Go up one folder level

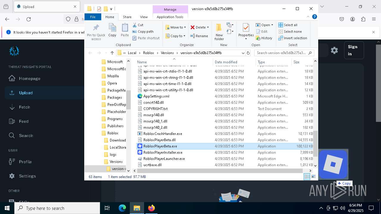[x=112, y=53]
